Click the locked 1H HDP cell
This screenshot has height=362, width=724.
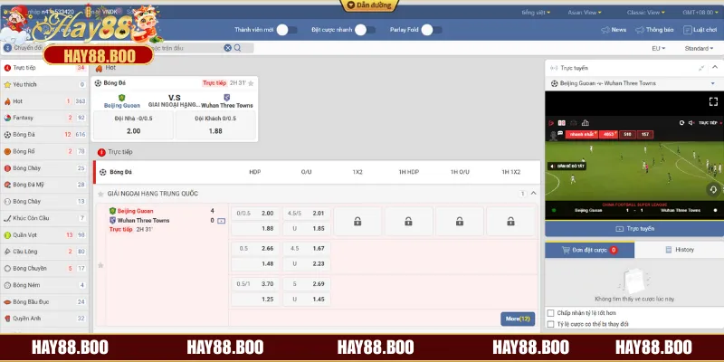coord(409,221)
